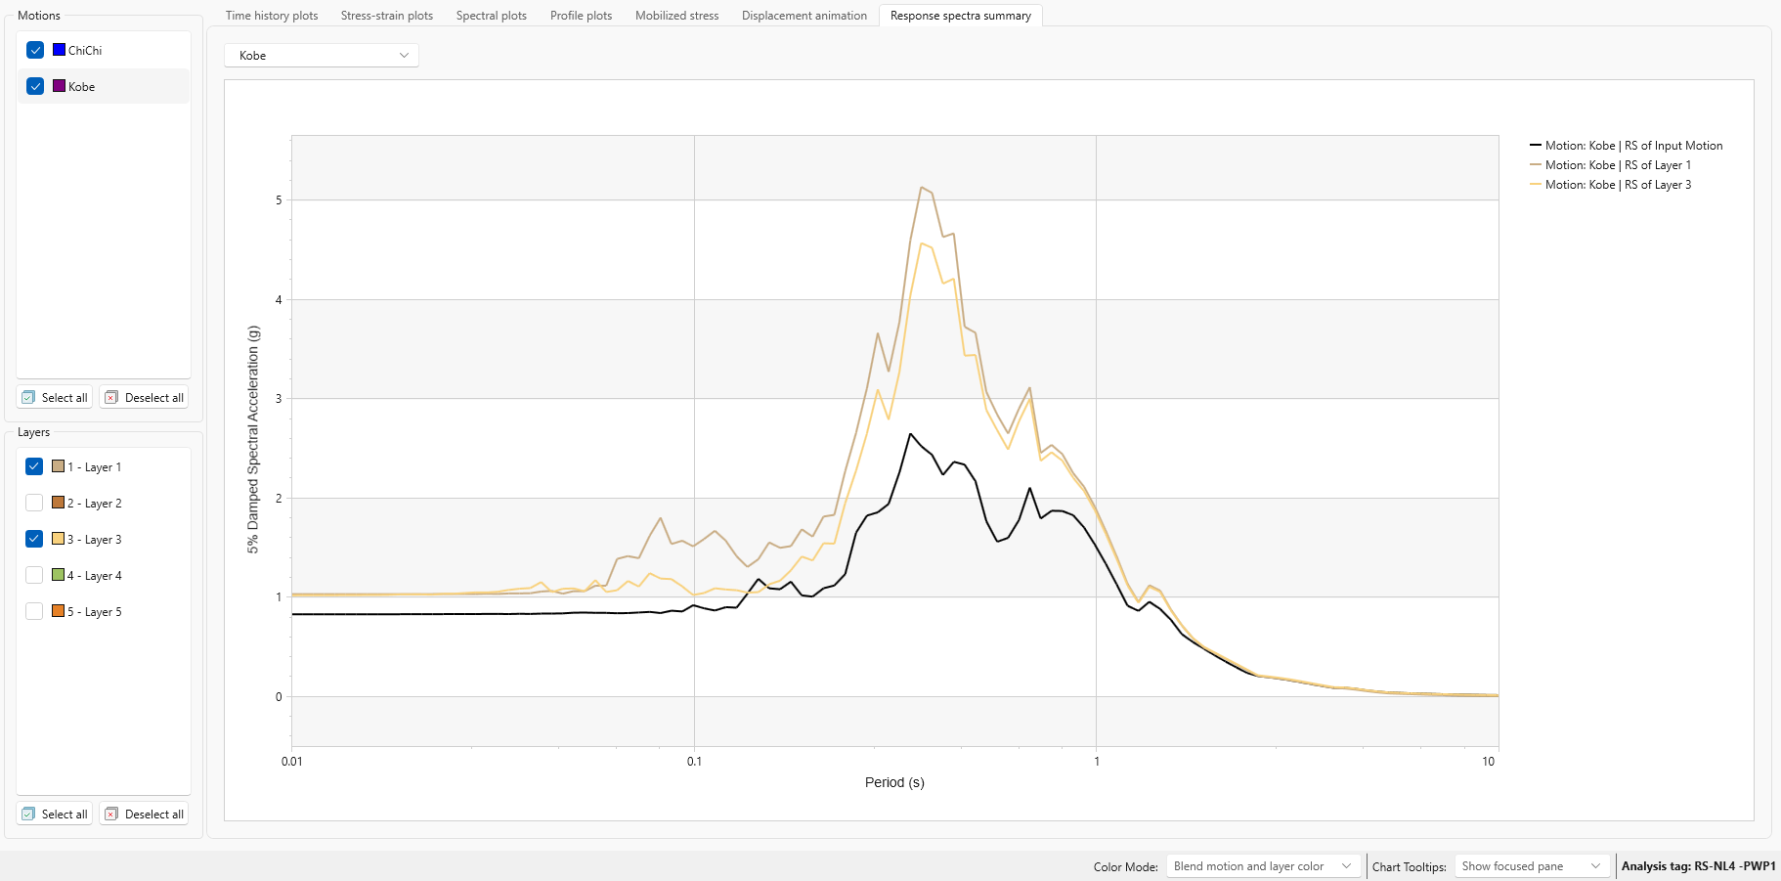1781x881 pixels.
Task: Uncheck the Kobe motion checkbox
Action: 35,86
